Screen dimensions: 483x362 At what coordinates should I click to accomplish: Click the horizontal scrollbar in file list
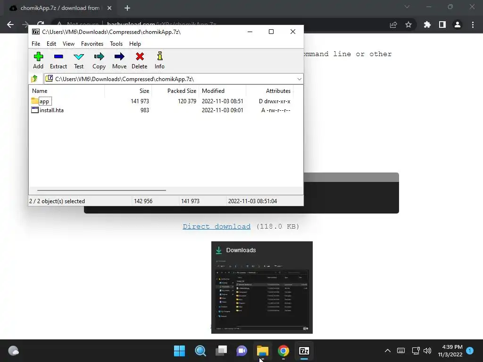pyautogui.click(x=102, y=190)
